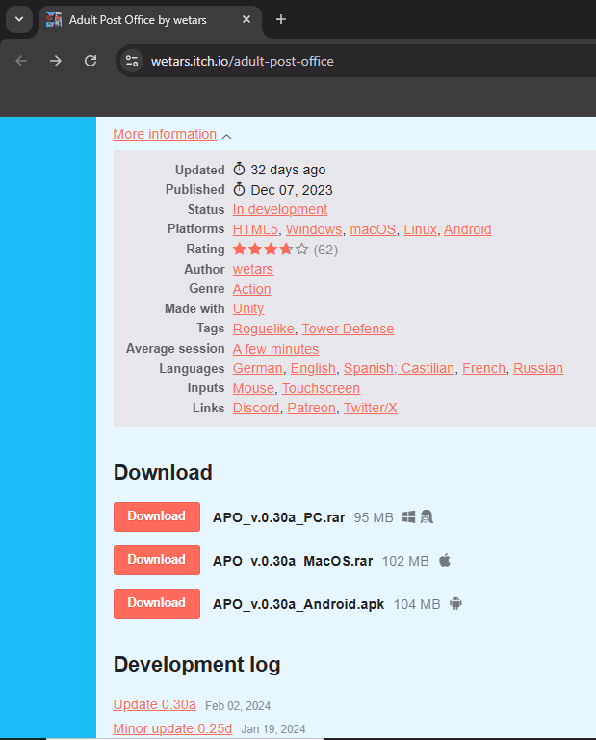The width and height of the screenshot is (596, 740).
Task: Open the tab search dropdown arrow
Action: pos(18,19)
